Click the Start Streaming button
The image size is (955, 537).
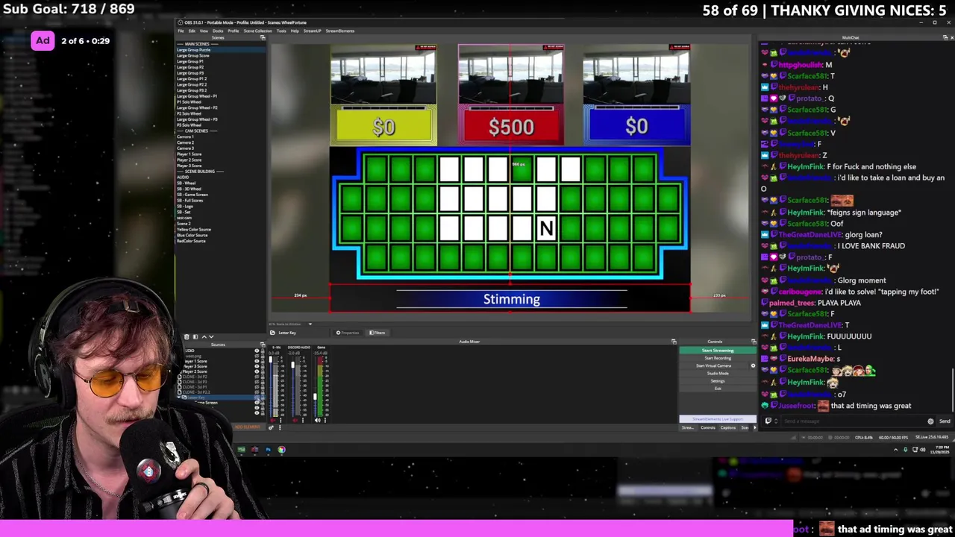click(718, 351)
